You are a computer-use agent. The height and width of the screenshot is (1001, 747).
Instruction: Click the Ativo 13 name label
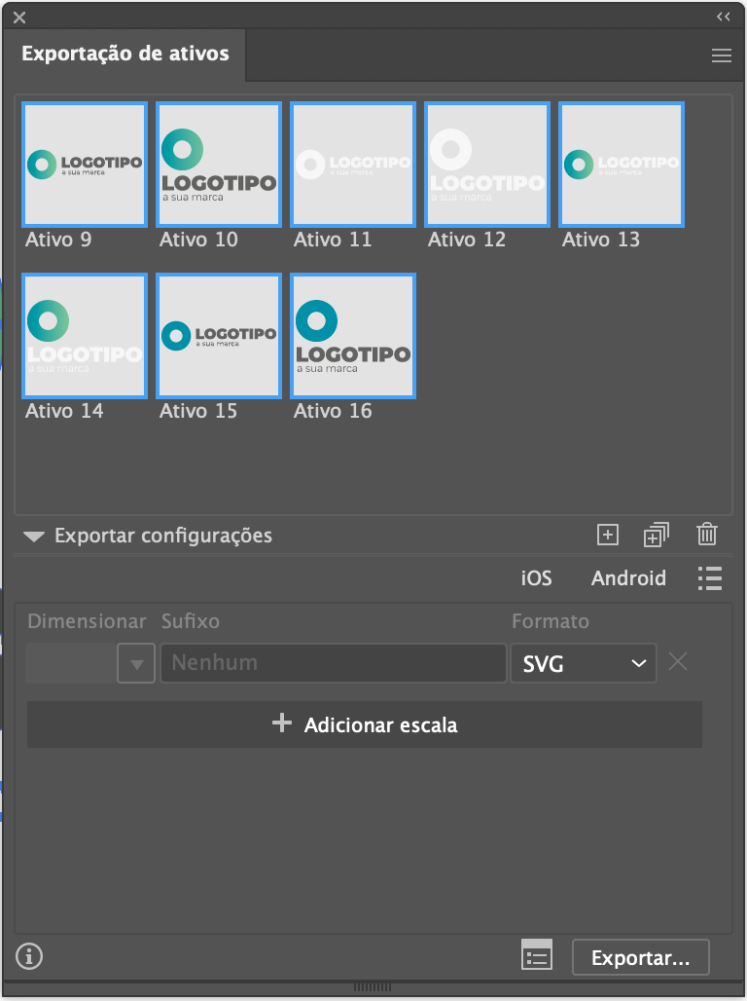tap(601, 241)
